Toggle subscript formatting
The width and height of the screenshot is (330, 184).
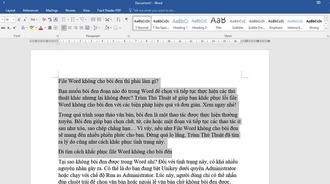coord(9,27)
